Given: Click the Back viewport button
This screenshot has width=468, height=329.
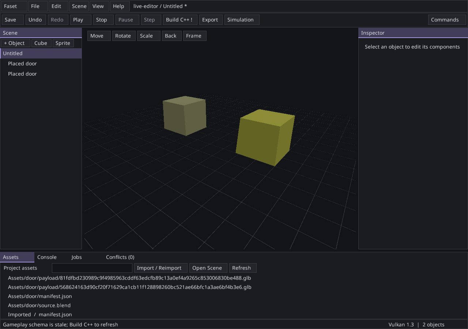Looking at the screenshot, I should [x=172, y=36].
